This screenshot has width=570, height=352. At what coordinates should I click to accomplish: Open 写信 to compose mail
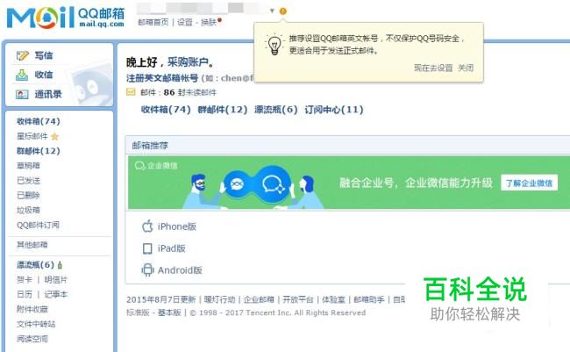point(44,55)
